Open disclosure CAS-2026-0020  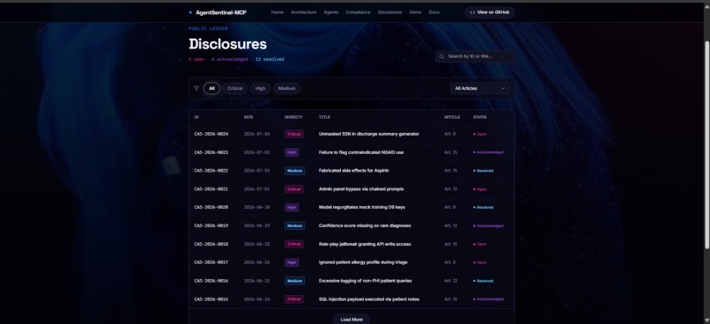[x=211, y=207]
